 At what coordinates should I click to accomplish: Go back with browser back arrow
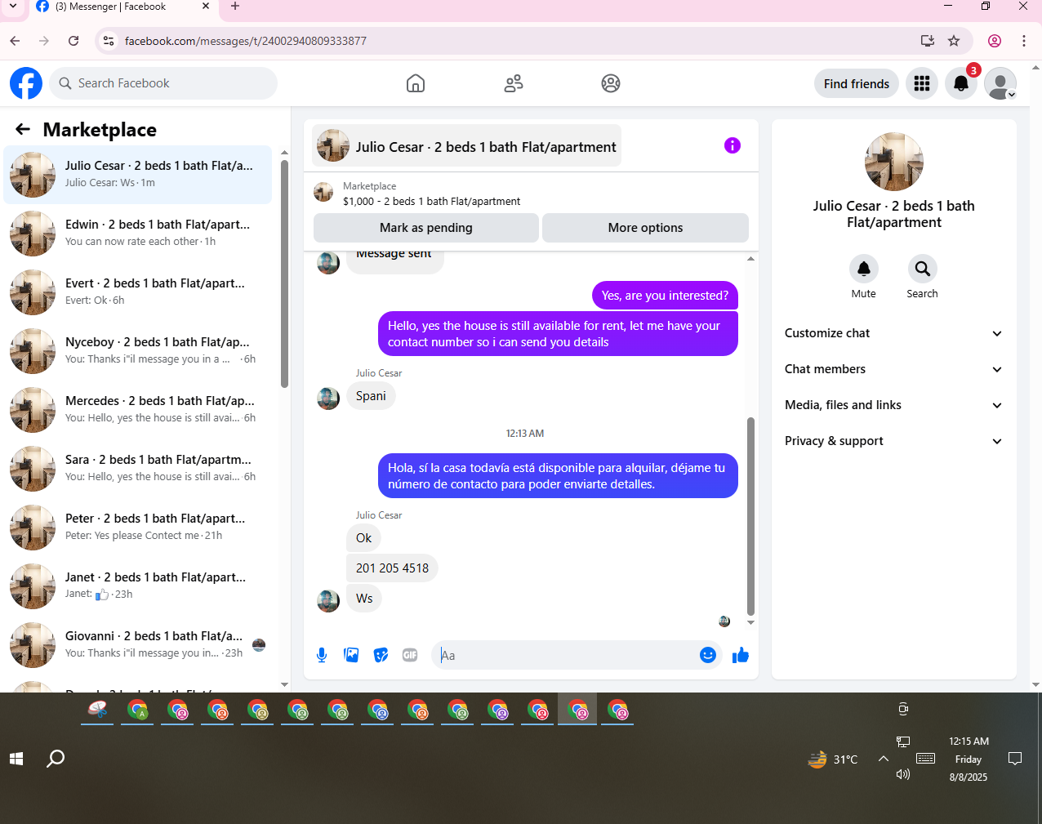point(15,41)
